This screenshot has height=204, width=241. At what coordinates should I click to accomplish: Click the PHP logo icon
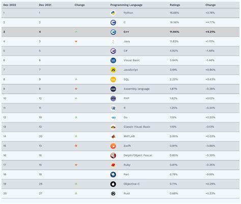coord(113,98)
